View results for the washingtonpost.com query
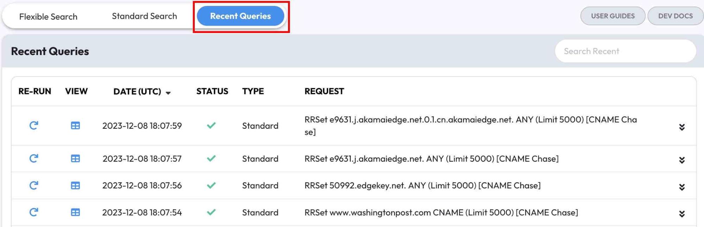Image resolution: width=704 pixels, height=227 pixels. click(x=75, y=212)
